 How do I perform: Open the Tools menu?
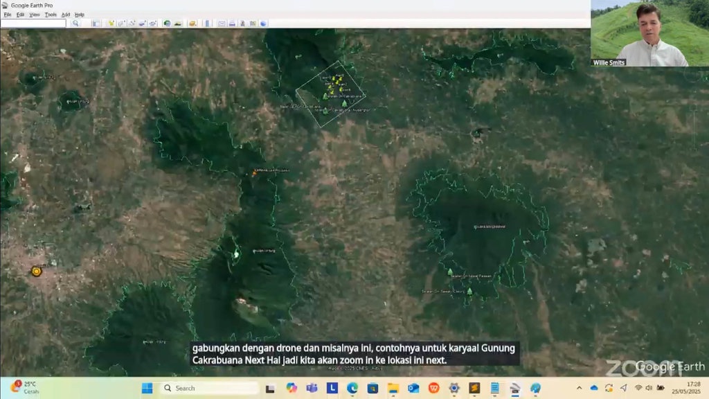pyautogui.click(x=51, y=15)
